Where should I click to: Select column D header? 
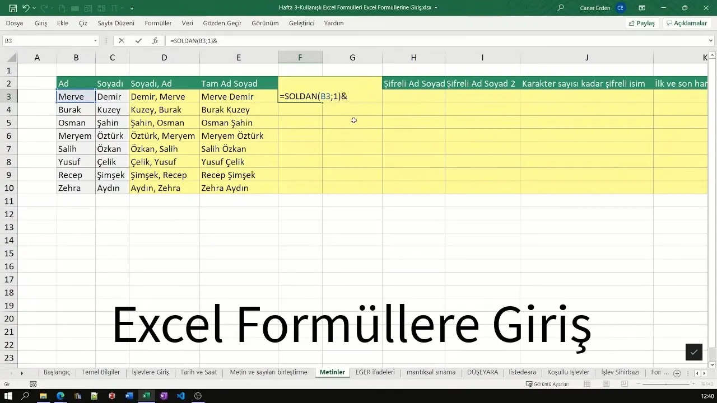click(164, 58)
